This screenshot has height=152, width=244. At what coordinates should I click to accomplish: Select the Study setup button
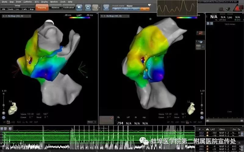11,9
